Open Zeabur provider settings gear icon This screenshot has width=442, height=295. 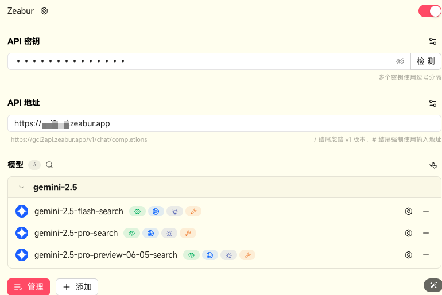(x=44, y=11)
